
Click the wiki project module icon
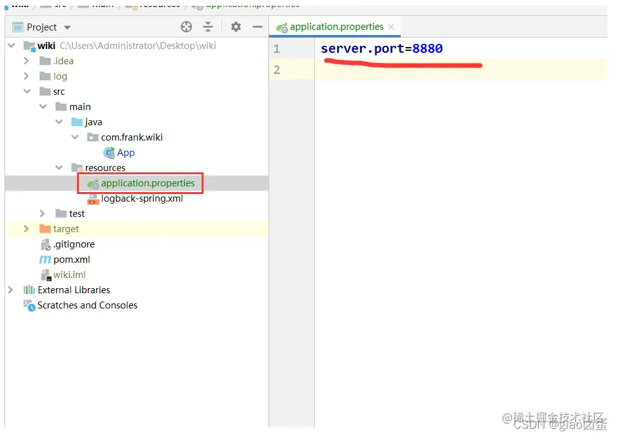point(29,46)
